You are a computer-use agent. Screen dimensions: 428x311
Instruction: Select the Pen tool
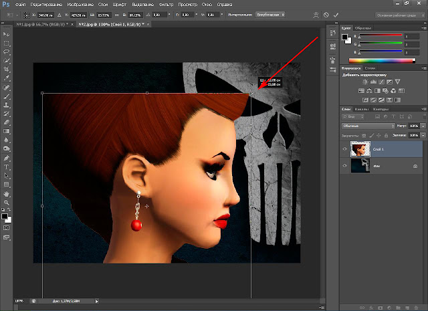point(6,158)
